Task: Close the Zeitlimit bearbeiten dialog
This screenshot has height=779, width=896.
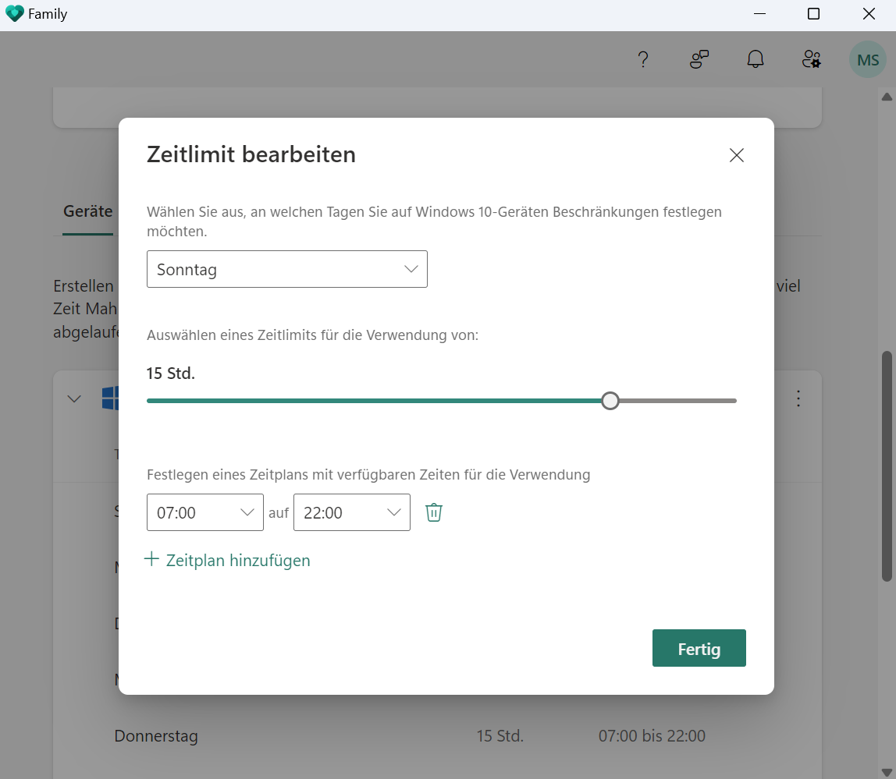Action: pos(736,155)
